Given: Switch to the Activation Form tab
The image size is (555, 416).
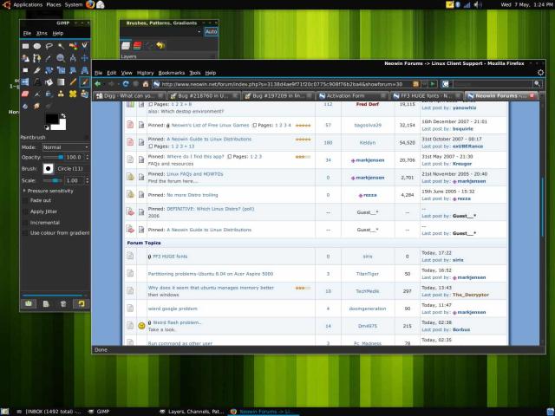Looking at the screenshot, I should (351, 96).
